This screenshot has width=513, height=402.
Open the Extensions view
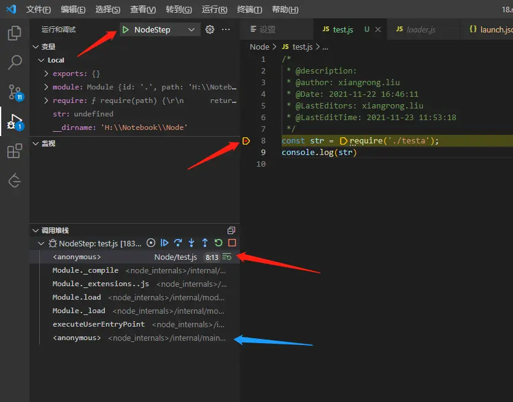15,151
